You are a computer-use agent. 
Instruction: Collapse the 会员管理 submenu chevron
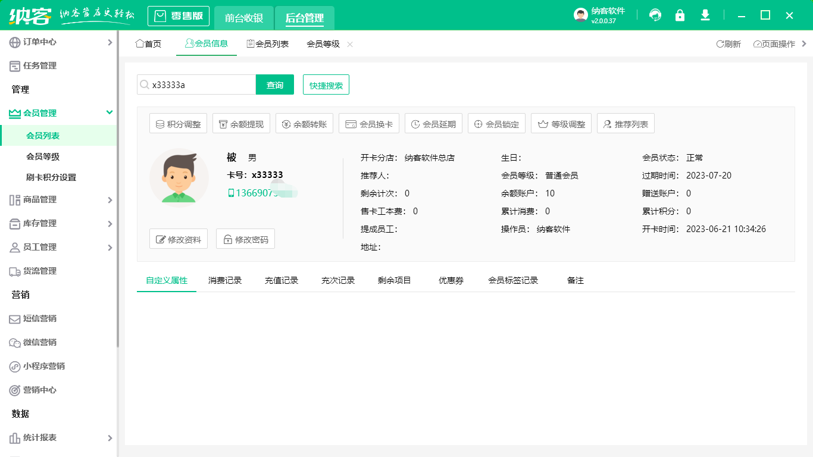point(110,112)
